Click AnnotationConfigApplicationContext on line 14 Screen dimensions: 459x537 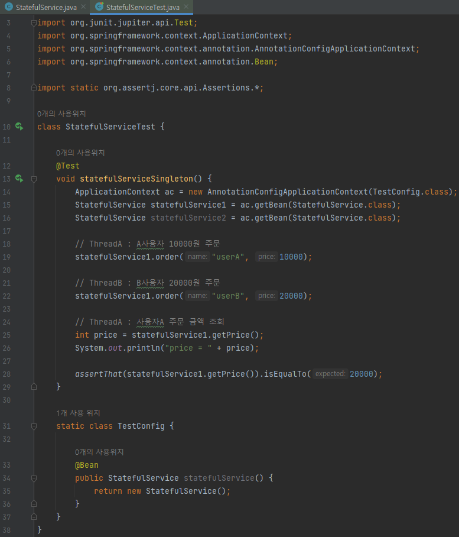tap(288, 192)
